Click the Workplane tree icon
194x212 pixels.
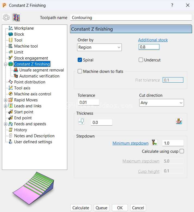click(11, 28)
